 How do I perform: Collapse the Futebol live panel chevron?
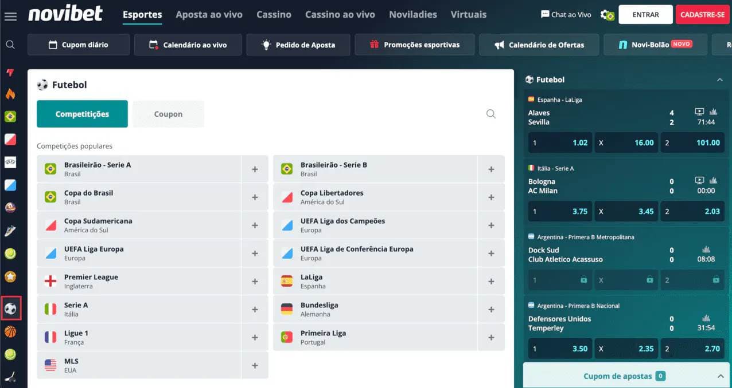click(x=720, y=80)
